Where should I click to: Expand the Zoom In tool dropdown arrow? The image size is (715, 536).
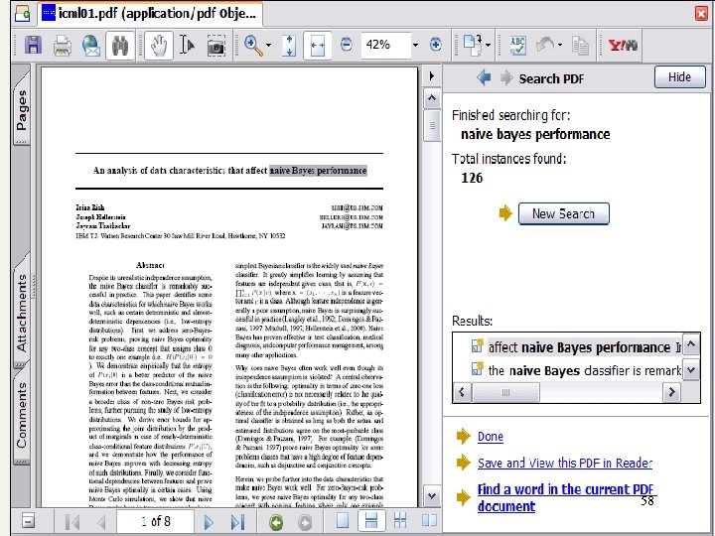click(x=268, y=46)
